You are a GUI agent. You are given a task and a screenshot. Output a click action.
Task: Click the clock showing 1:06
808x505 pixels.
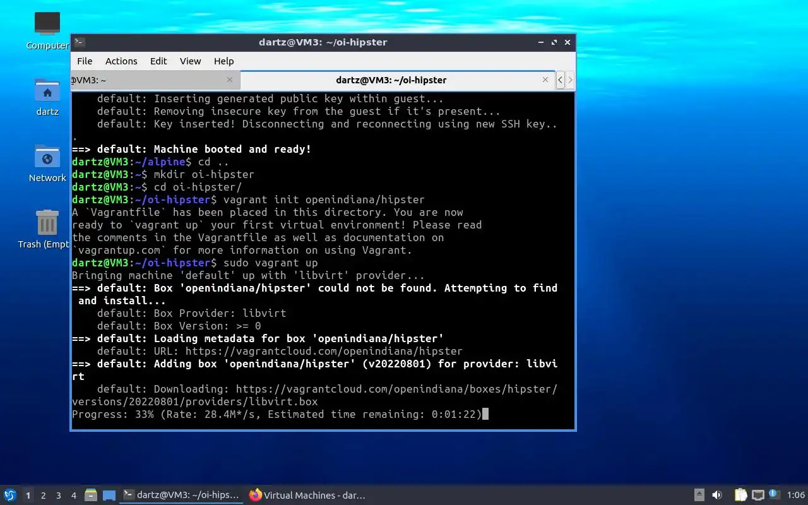(x=796, y=496)
